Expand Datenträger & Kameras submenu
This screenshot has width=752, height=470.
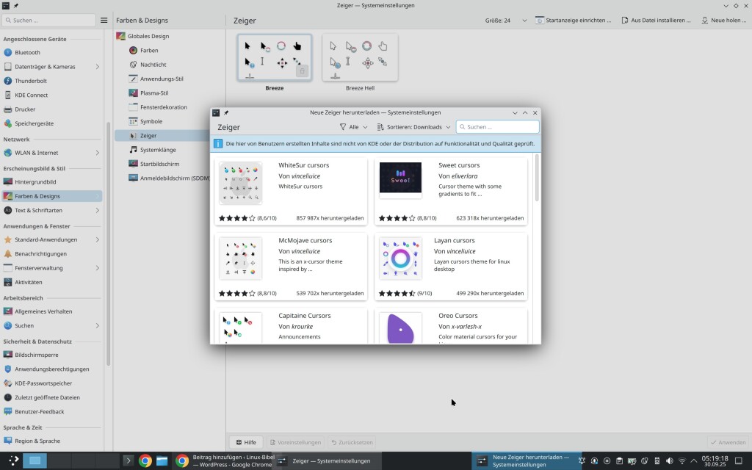(98, 67)
